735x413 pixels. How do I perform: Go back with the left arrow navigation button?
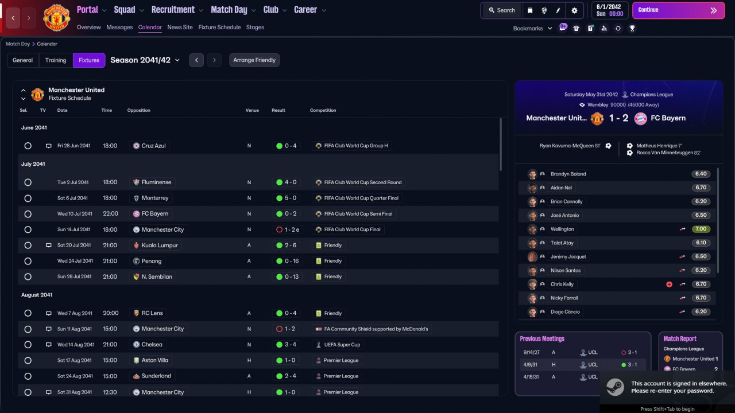click(13, 18)
